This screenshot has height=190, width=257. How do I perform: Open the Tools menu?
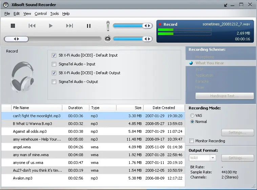click(55, 14)
